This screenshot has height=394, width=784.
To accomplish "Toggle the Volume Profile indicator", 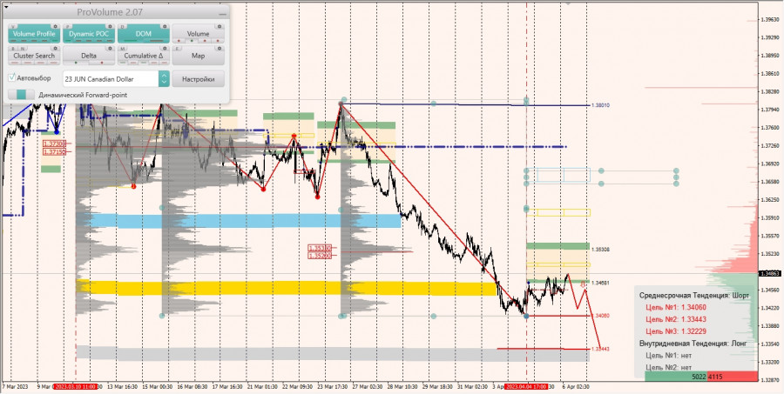I will (x=34, y=33).
